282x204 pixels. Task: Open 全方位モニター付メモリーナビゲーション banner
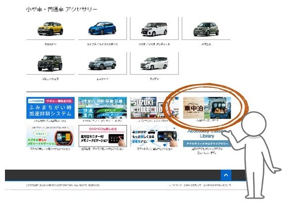tap(103, 136)
